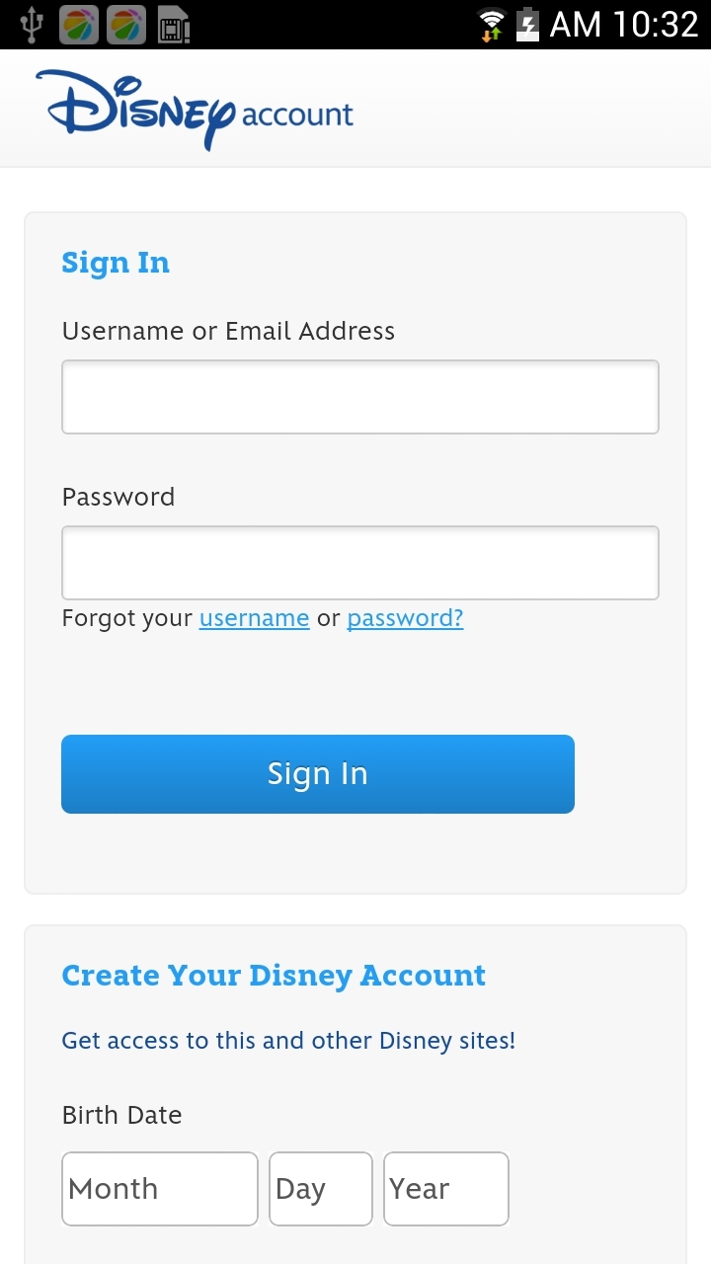
Task: Tap the AM 10:32 clock
Action: coord(624,25)
